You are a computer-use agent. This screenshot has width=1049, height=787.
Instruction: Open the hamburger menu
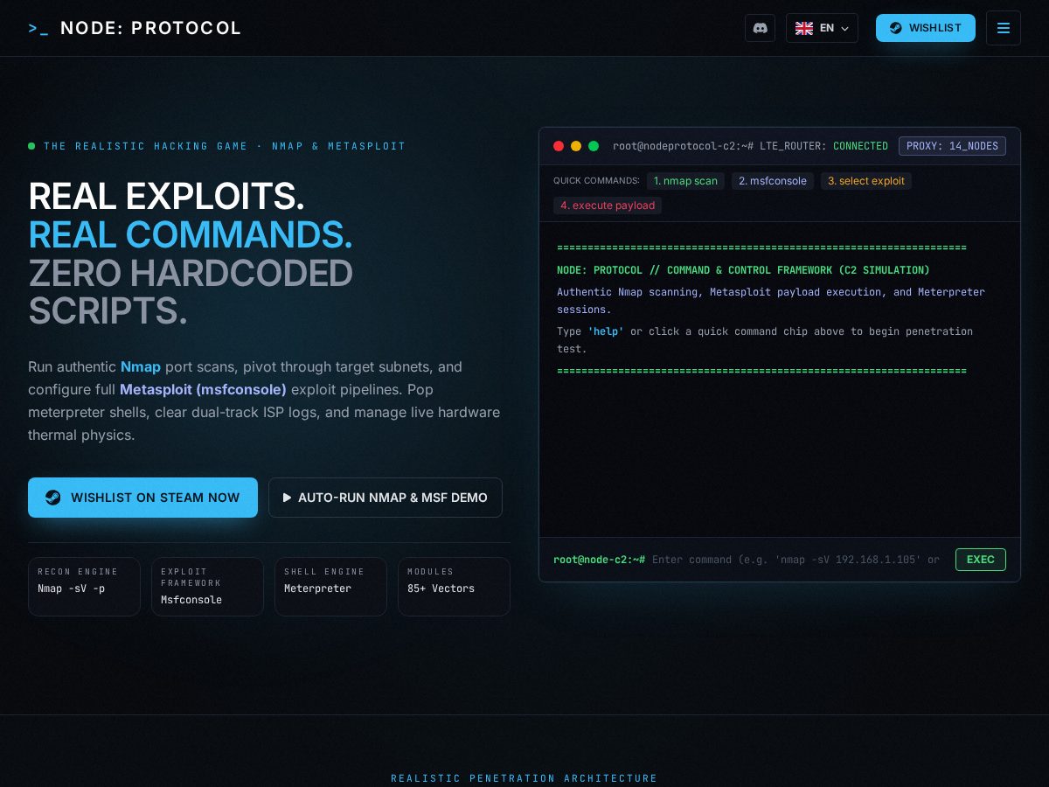pyautogui.click(x=1004, y=28)
